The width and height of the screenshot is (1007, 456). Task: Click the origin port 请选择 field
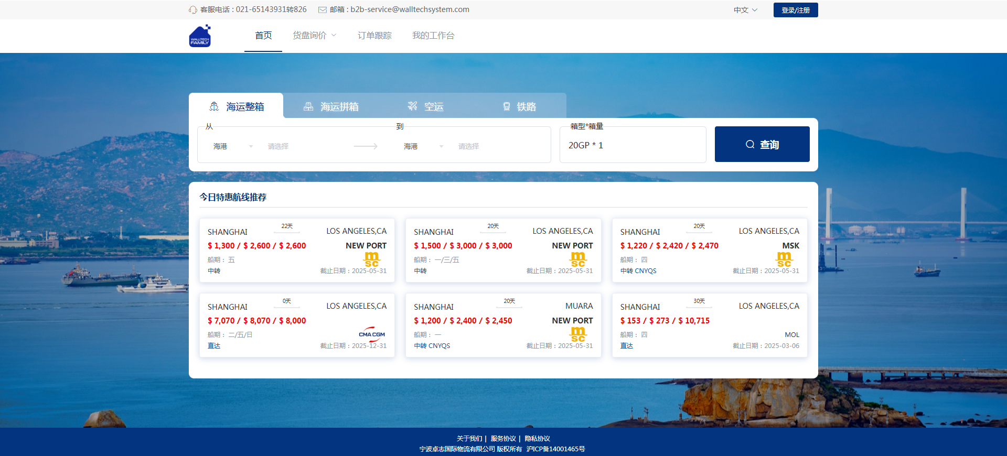(304, 146)
